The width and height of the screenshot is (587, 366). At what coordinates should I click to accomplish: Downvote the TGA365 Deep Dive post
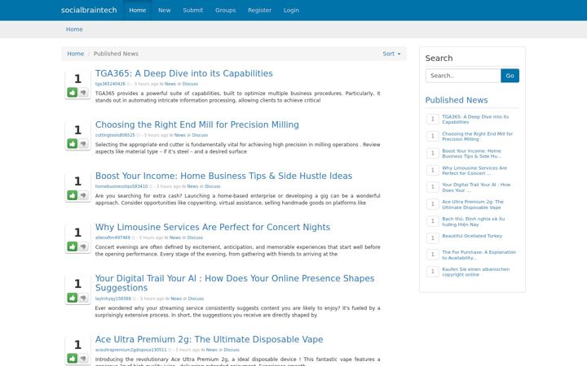(83, 92)
